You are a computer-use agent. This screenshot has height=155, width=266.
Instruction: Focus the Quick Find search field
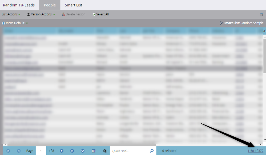click(130, 151)
